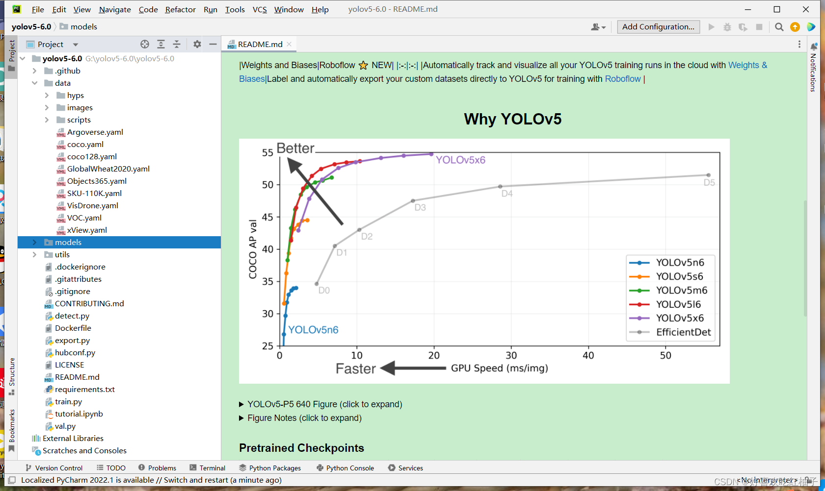The width and height of the screenshot is (825, 491).
Task: Click the editor vertical scrollbar
Action: pos(805,258)
